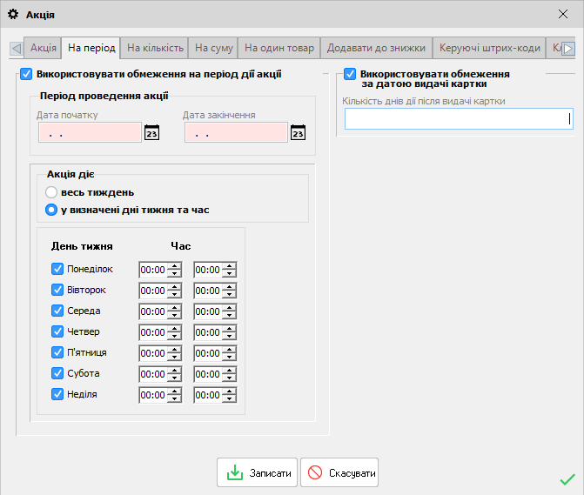This screenshot has width=584, height=495.
Task: Toggle the period restriction checkbox
Action: click(26, 75)
